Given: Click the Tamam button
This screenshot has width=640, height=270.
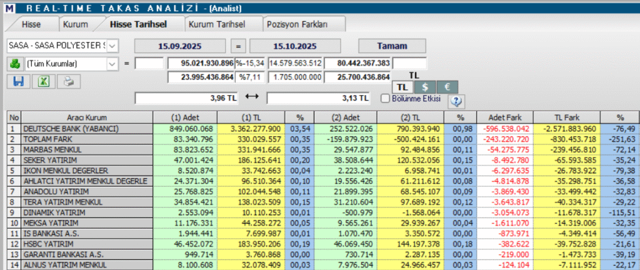Looking at the screenshot, I should (x=392, y=46).
